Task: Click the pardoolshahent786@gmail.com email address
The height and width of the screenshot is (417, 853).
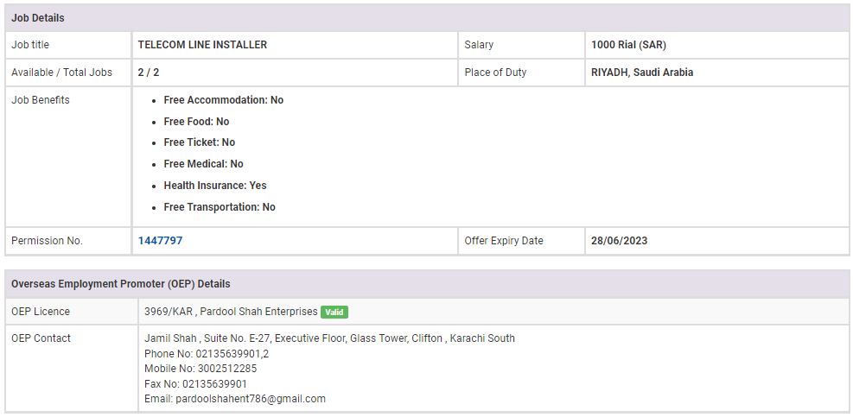Action: click(251, 399)
